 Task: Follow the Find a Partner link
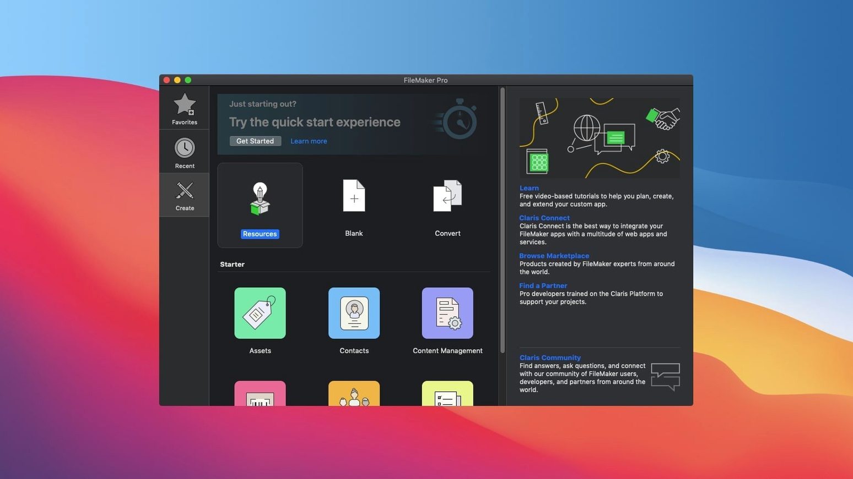(x=543, y=285)
